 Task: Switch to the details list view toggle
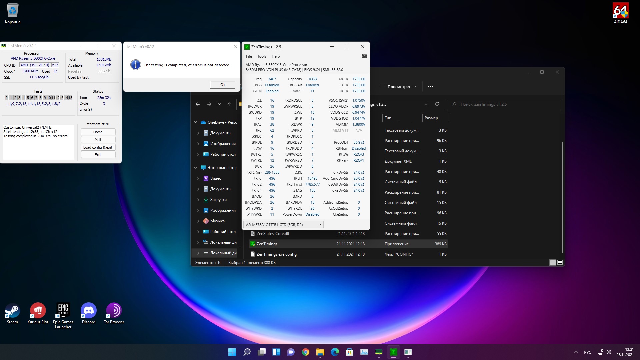tap(553, 263)
